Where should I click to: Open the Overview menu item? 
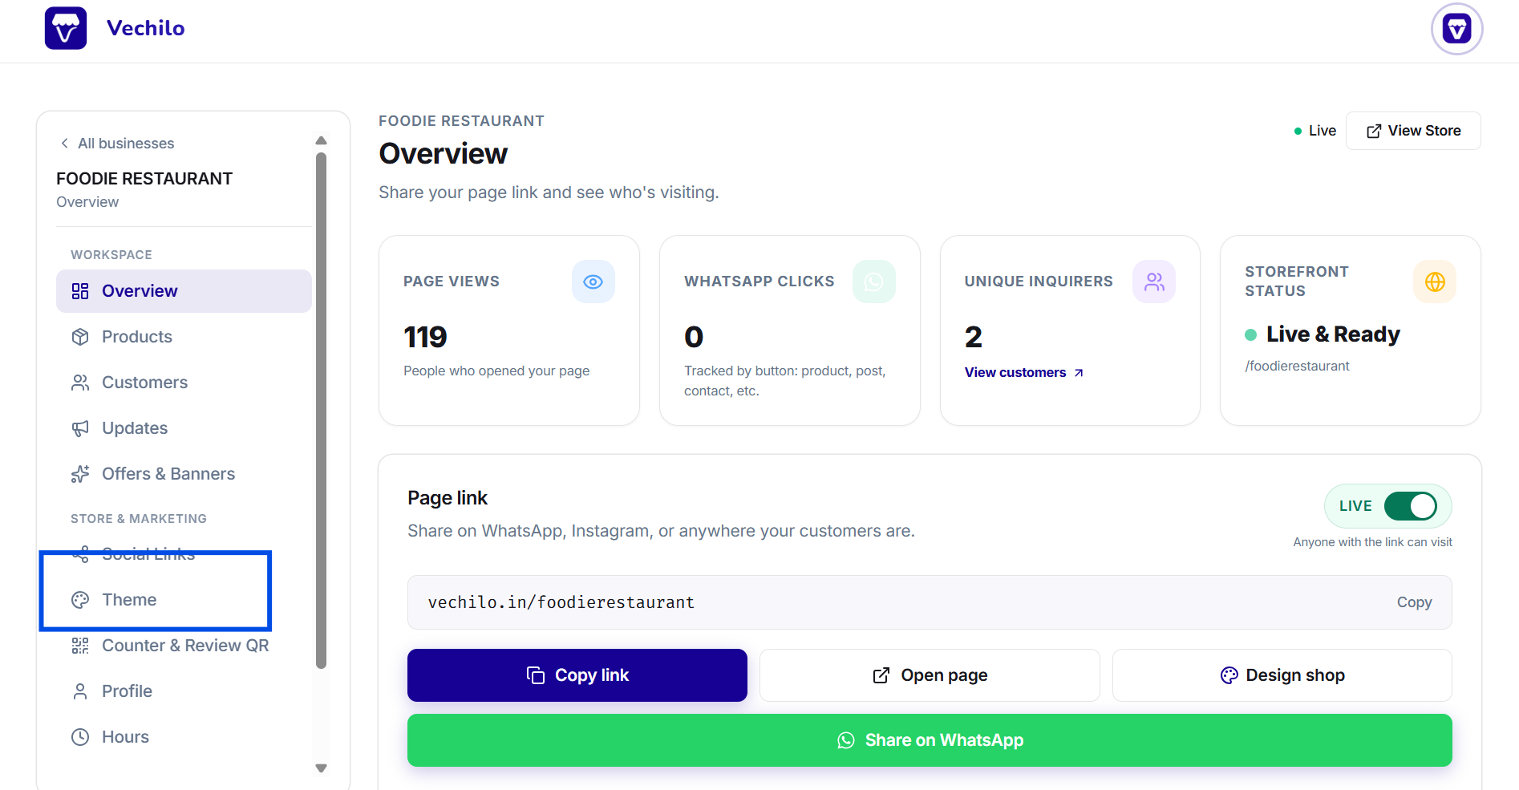[x=184, y=291]
